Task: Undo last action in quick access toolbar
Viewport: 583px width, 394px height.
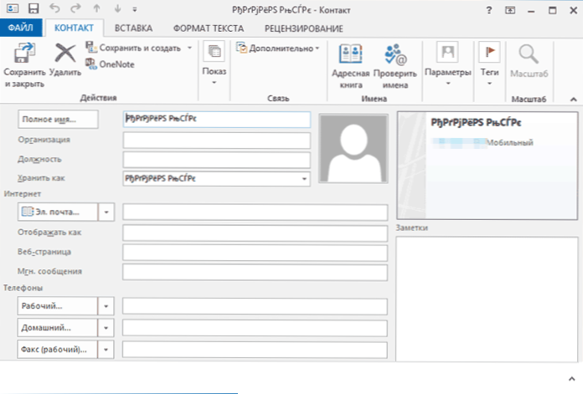Action: (54, 8)
